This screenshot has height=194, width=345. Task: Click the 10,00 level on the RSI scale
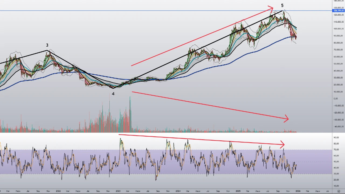[x=336, y=186]
